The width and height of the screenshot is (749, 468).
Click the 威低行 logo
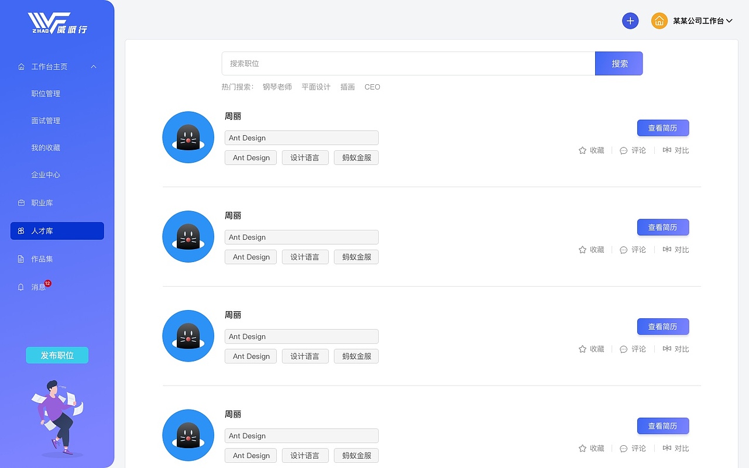pos(57,23)
